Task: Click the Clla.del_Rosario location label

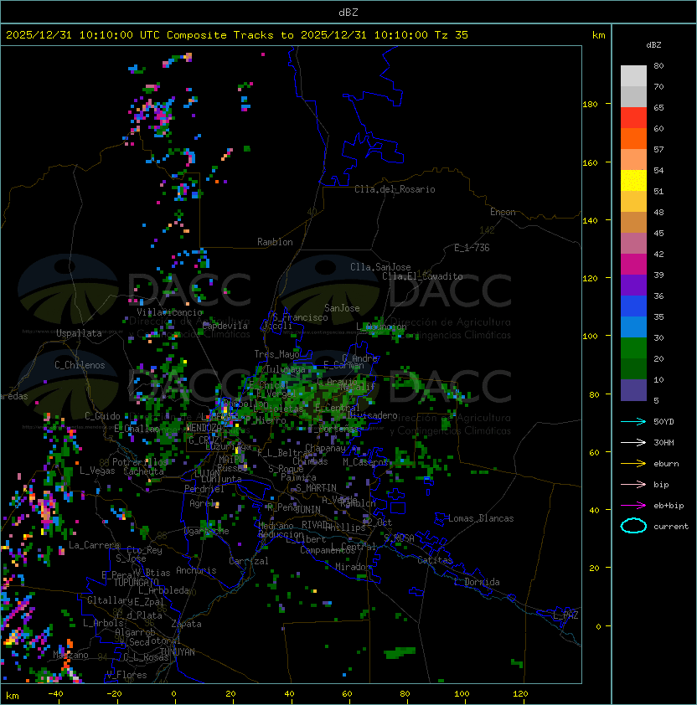Action: point(395,189)
